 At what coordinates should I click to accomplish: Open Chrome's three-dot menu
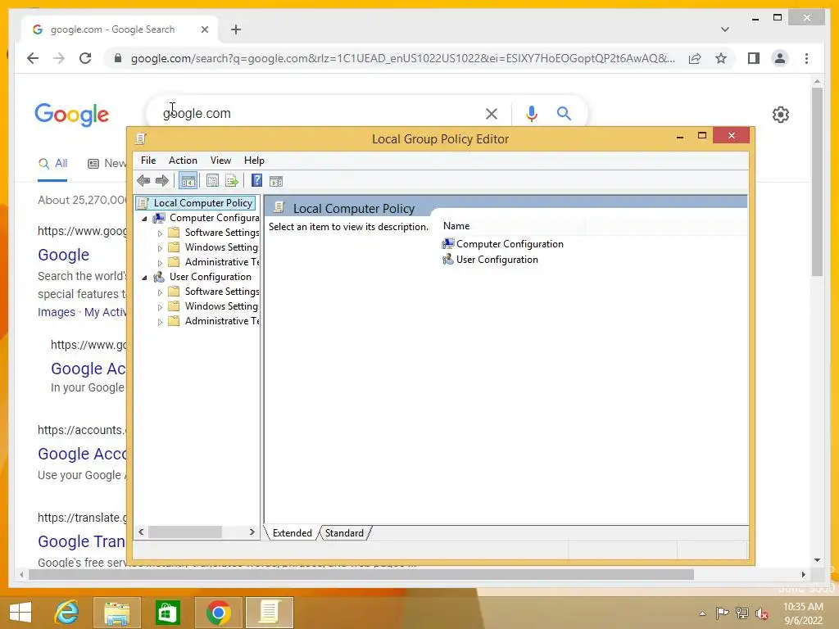tap(807, 58)
